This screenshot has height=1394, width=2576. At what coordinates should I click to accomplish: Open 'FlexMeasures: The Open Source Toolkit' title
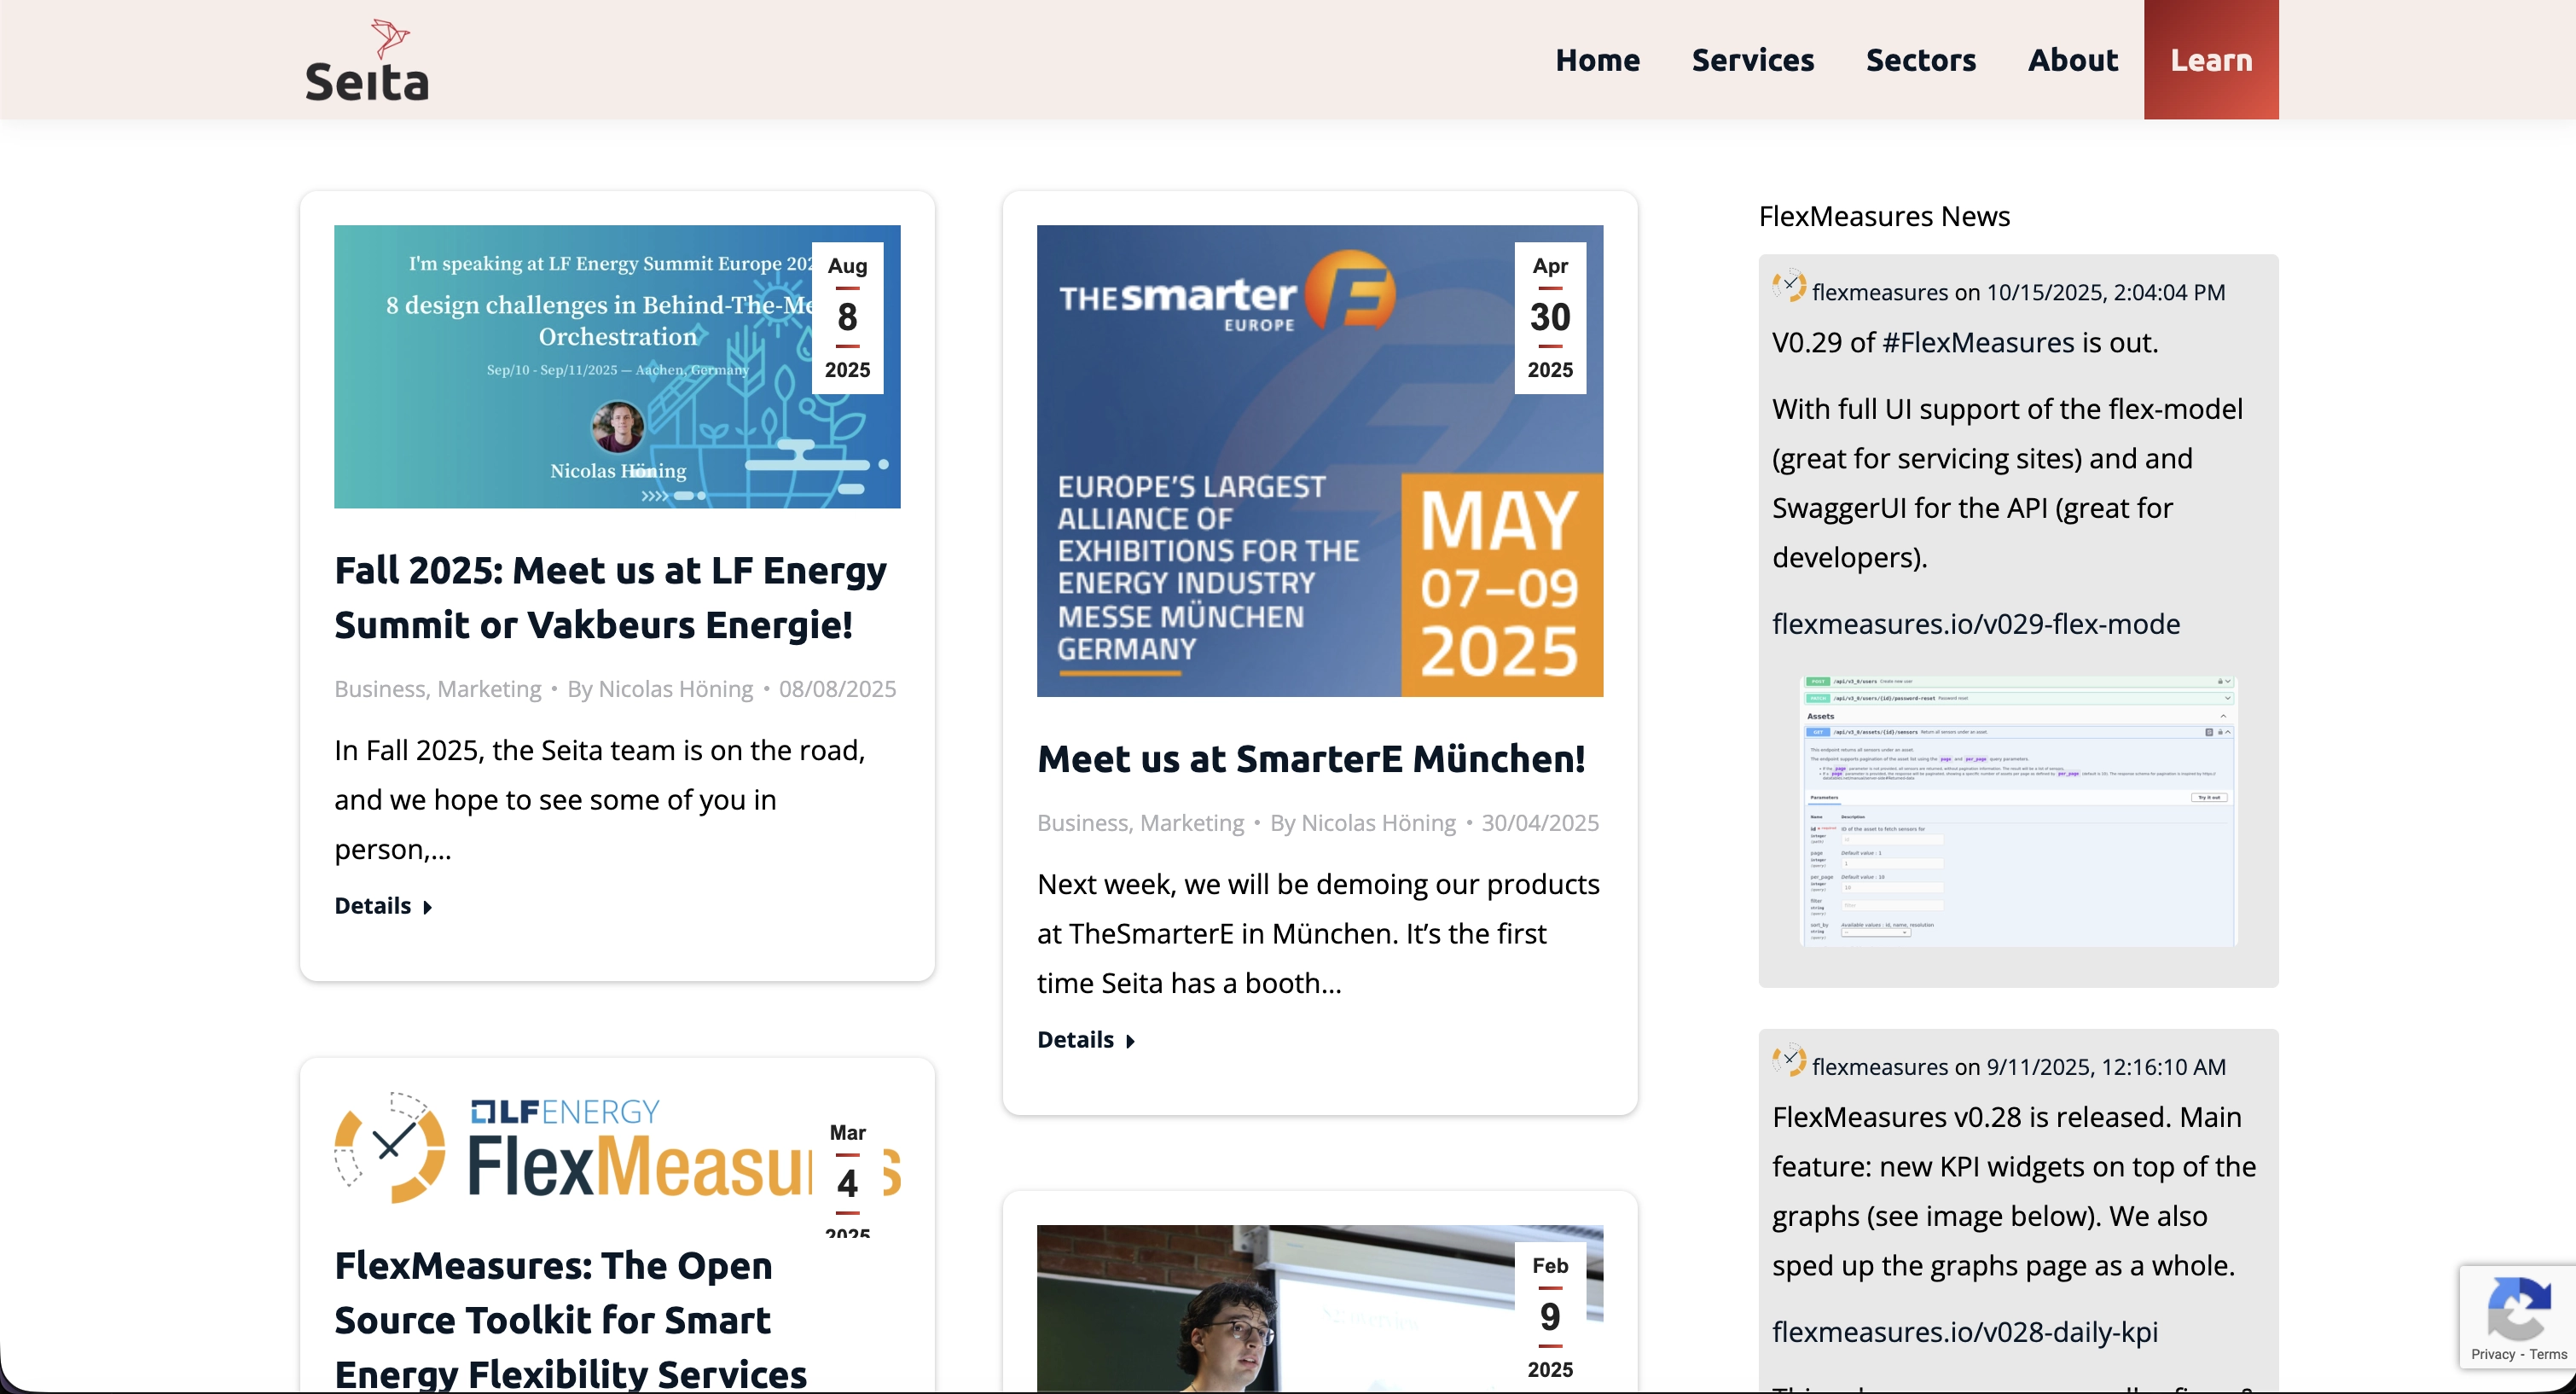pos(570,1319)
